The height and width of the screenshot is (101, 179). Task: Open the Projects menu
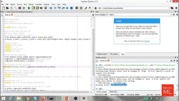coord(46,4)
